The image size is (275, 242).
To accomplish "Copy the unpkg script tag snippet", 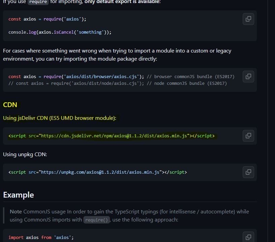I will click(x=248, y=172).
